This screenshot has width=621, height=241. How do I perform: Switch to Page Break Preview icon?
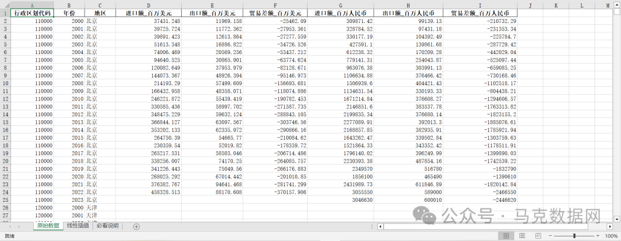click(x=538, y=236)
